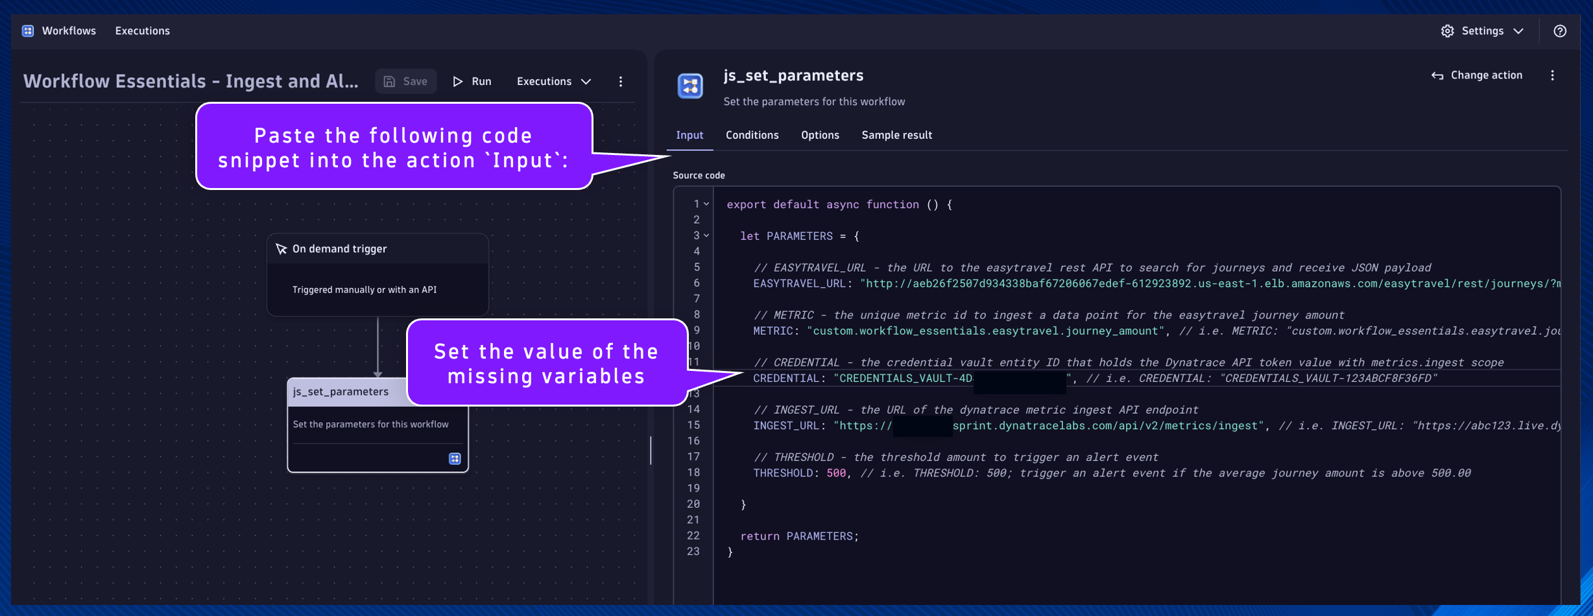Open the Workflows section
The width and height of the screenshot is (1593, 616).
[69, 30]
